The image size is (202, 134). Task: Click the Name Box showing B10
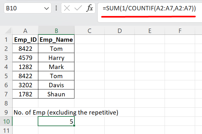click(28, 8)
